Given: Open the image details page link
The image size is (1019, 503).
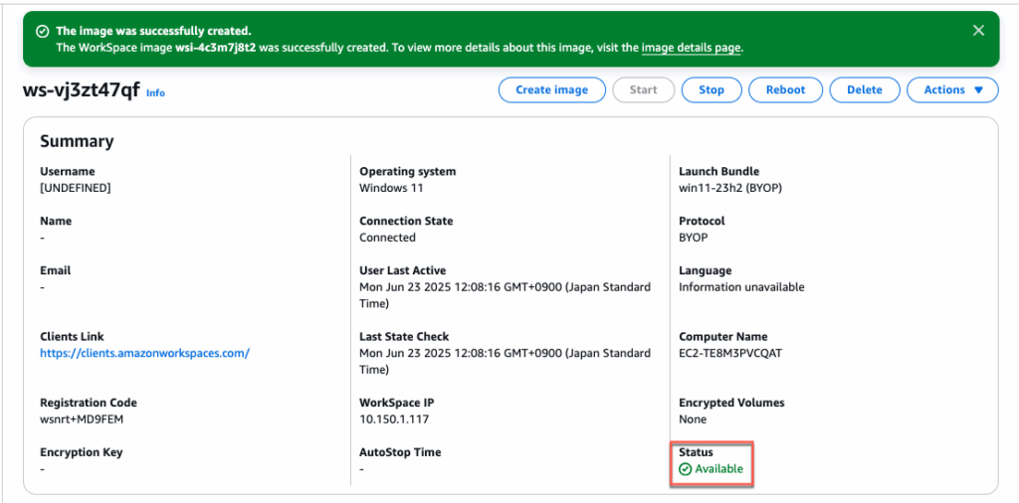Looking at the screenshot, I should coord(691,47).
